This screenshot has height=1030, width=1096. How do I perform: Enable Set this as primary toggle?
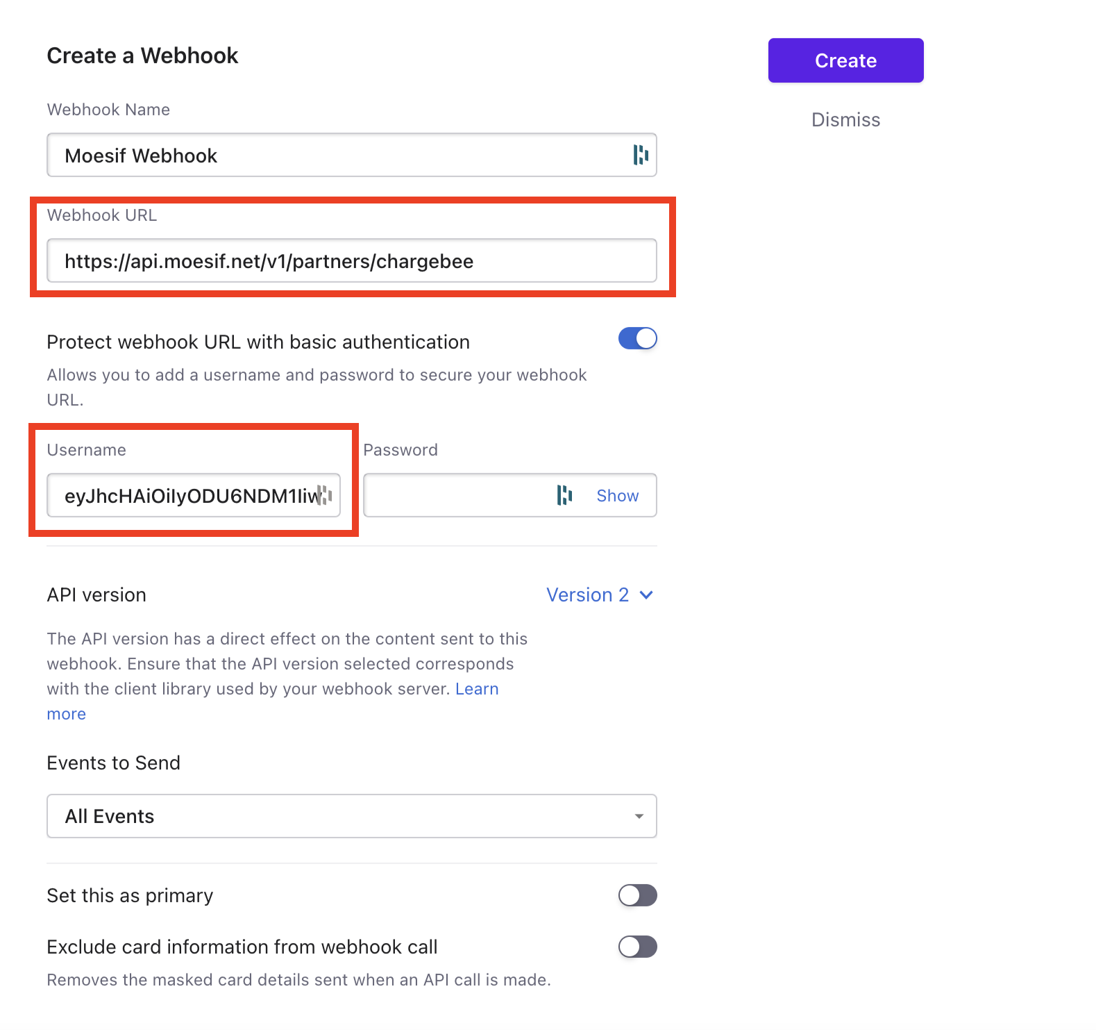click(x=637, y=895)
